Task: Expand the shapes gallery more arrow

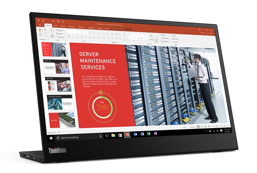Action: click(x=147, y=37)
